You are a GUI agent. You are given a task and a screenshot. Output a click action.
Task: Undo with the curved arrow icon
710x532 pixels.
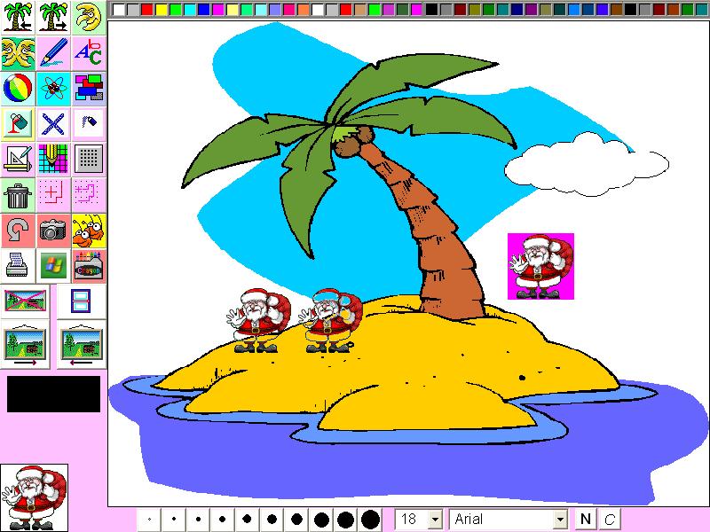point(18,231)
